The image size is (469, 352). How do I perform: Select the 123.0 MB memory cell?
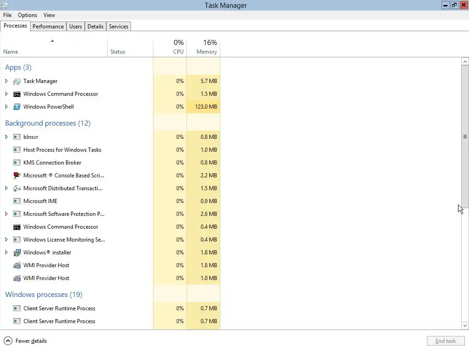click(203, 107)
